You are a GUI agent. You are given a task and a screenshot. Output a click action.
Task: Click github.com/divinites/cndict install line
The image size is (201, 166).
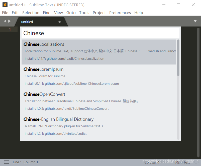pyautogui.click(x=56, y=133)
